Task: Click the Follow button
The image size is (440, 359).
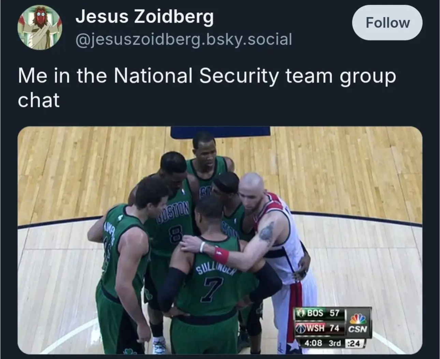Action: pos(387,23)
